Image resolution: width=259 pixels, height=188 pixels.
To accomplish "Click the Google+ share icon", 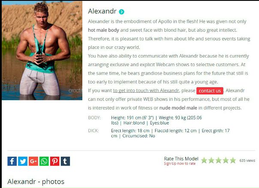I will click(33, 161).
